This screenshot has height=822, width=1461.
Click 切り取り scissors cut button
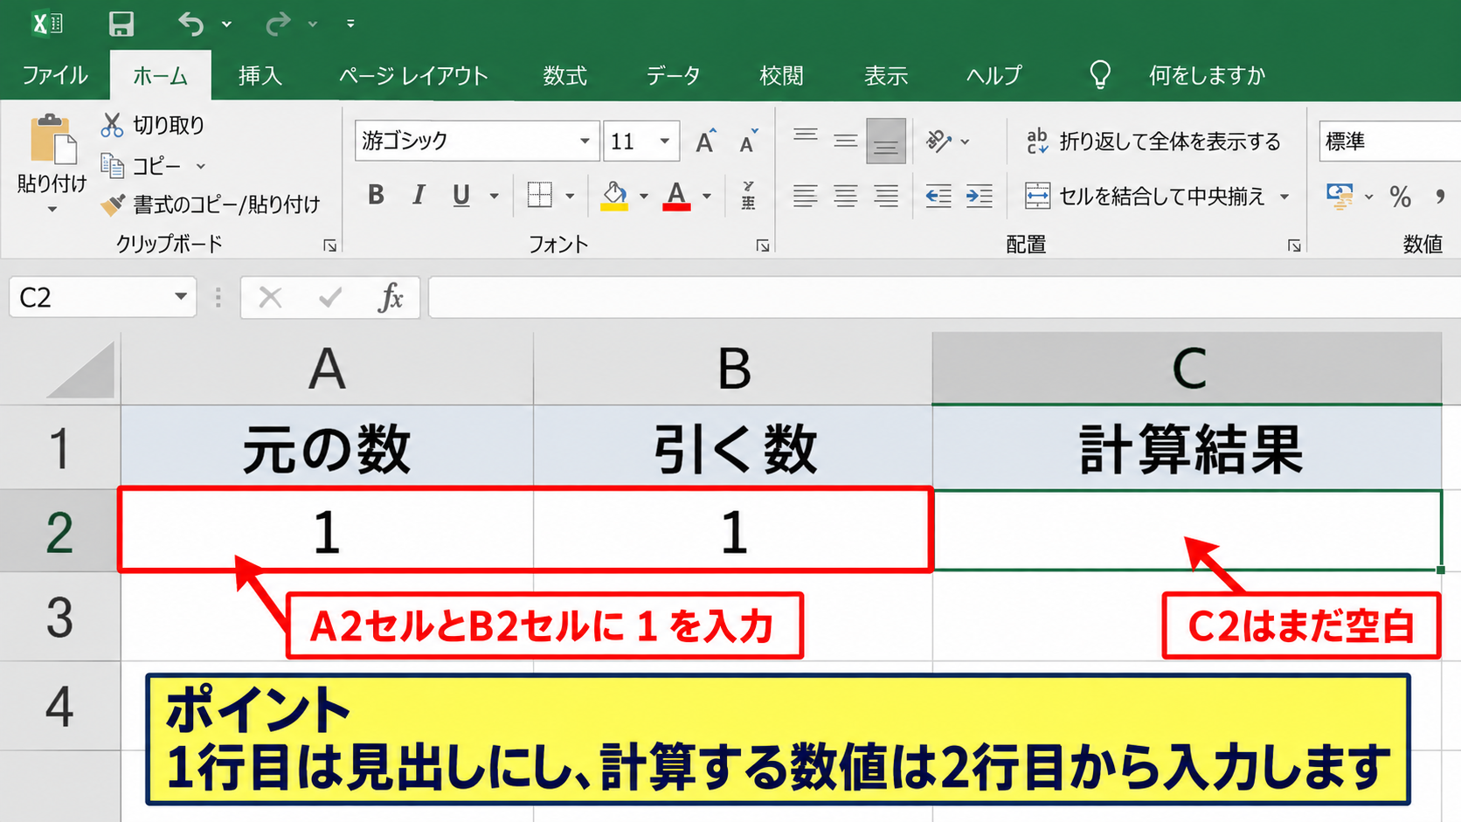tap(153, 125)
